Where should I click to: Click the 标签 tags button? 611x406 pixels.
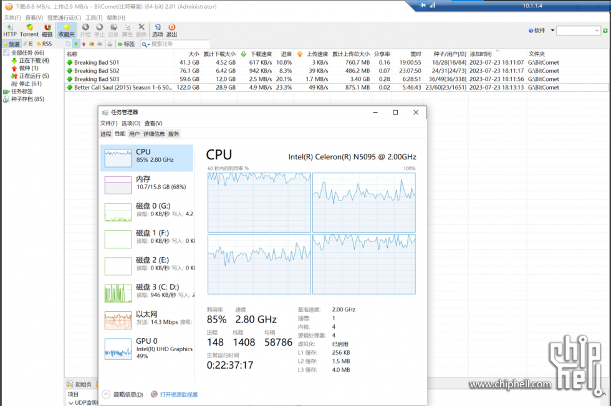point(126,44)
